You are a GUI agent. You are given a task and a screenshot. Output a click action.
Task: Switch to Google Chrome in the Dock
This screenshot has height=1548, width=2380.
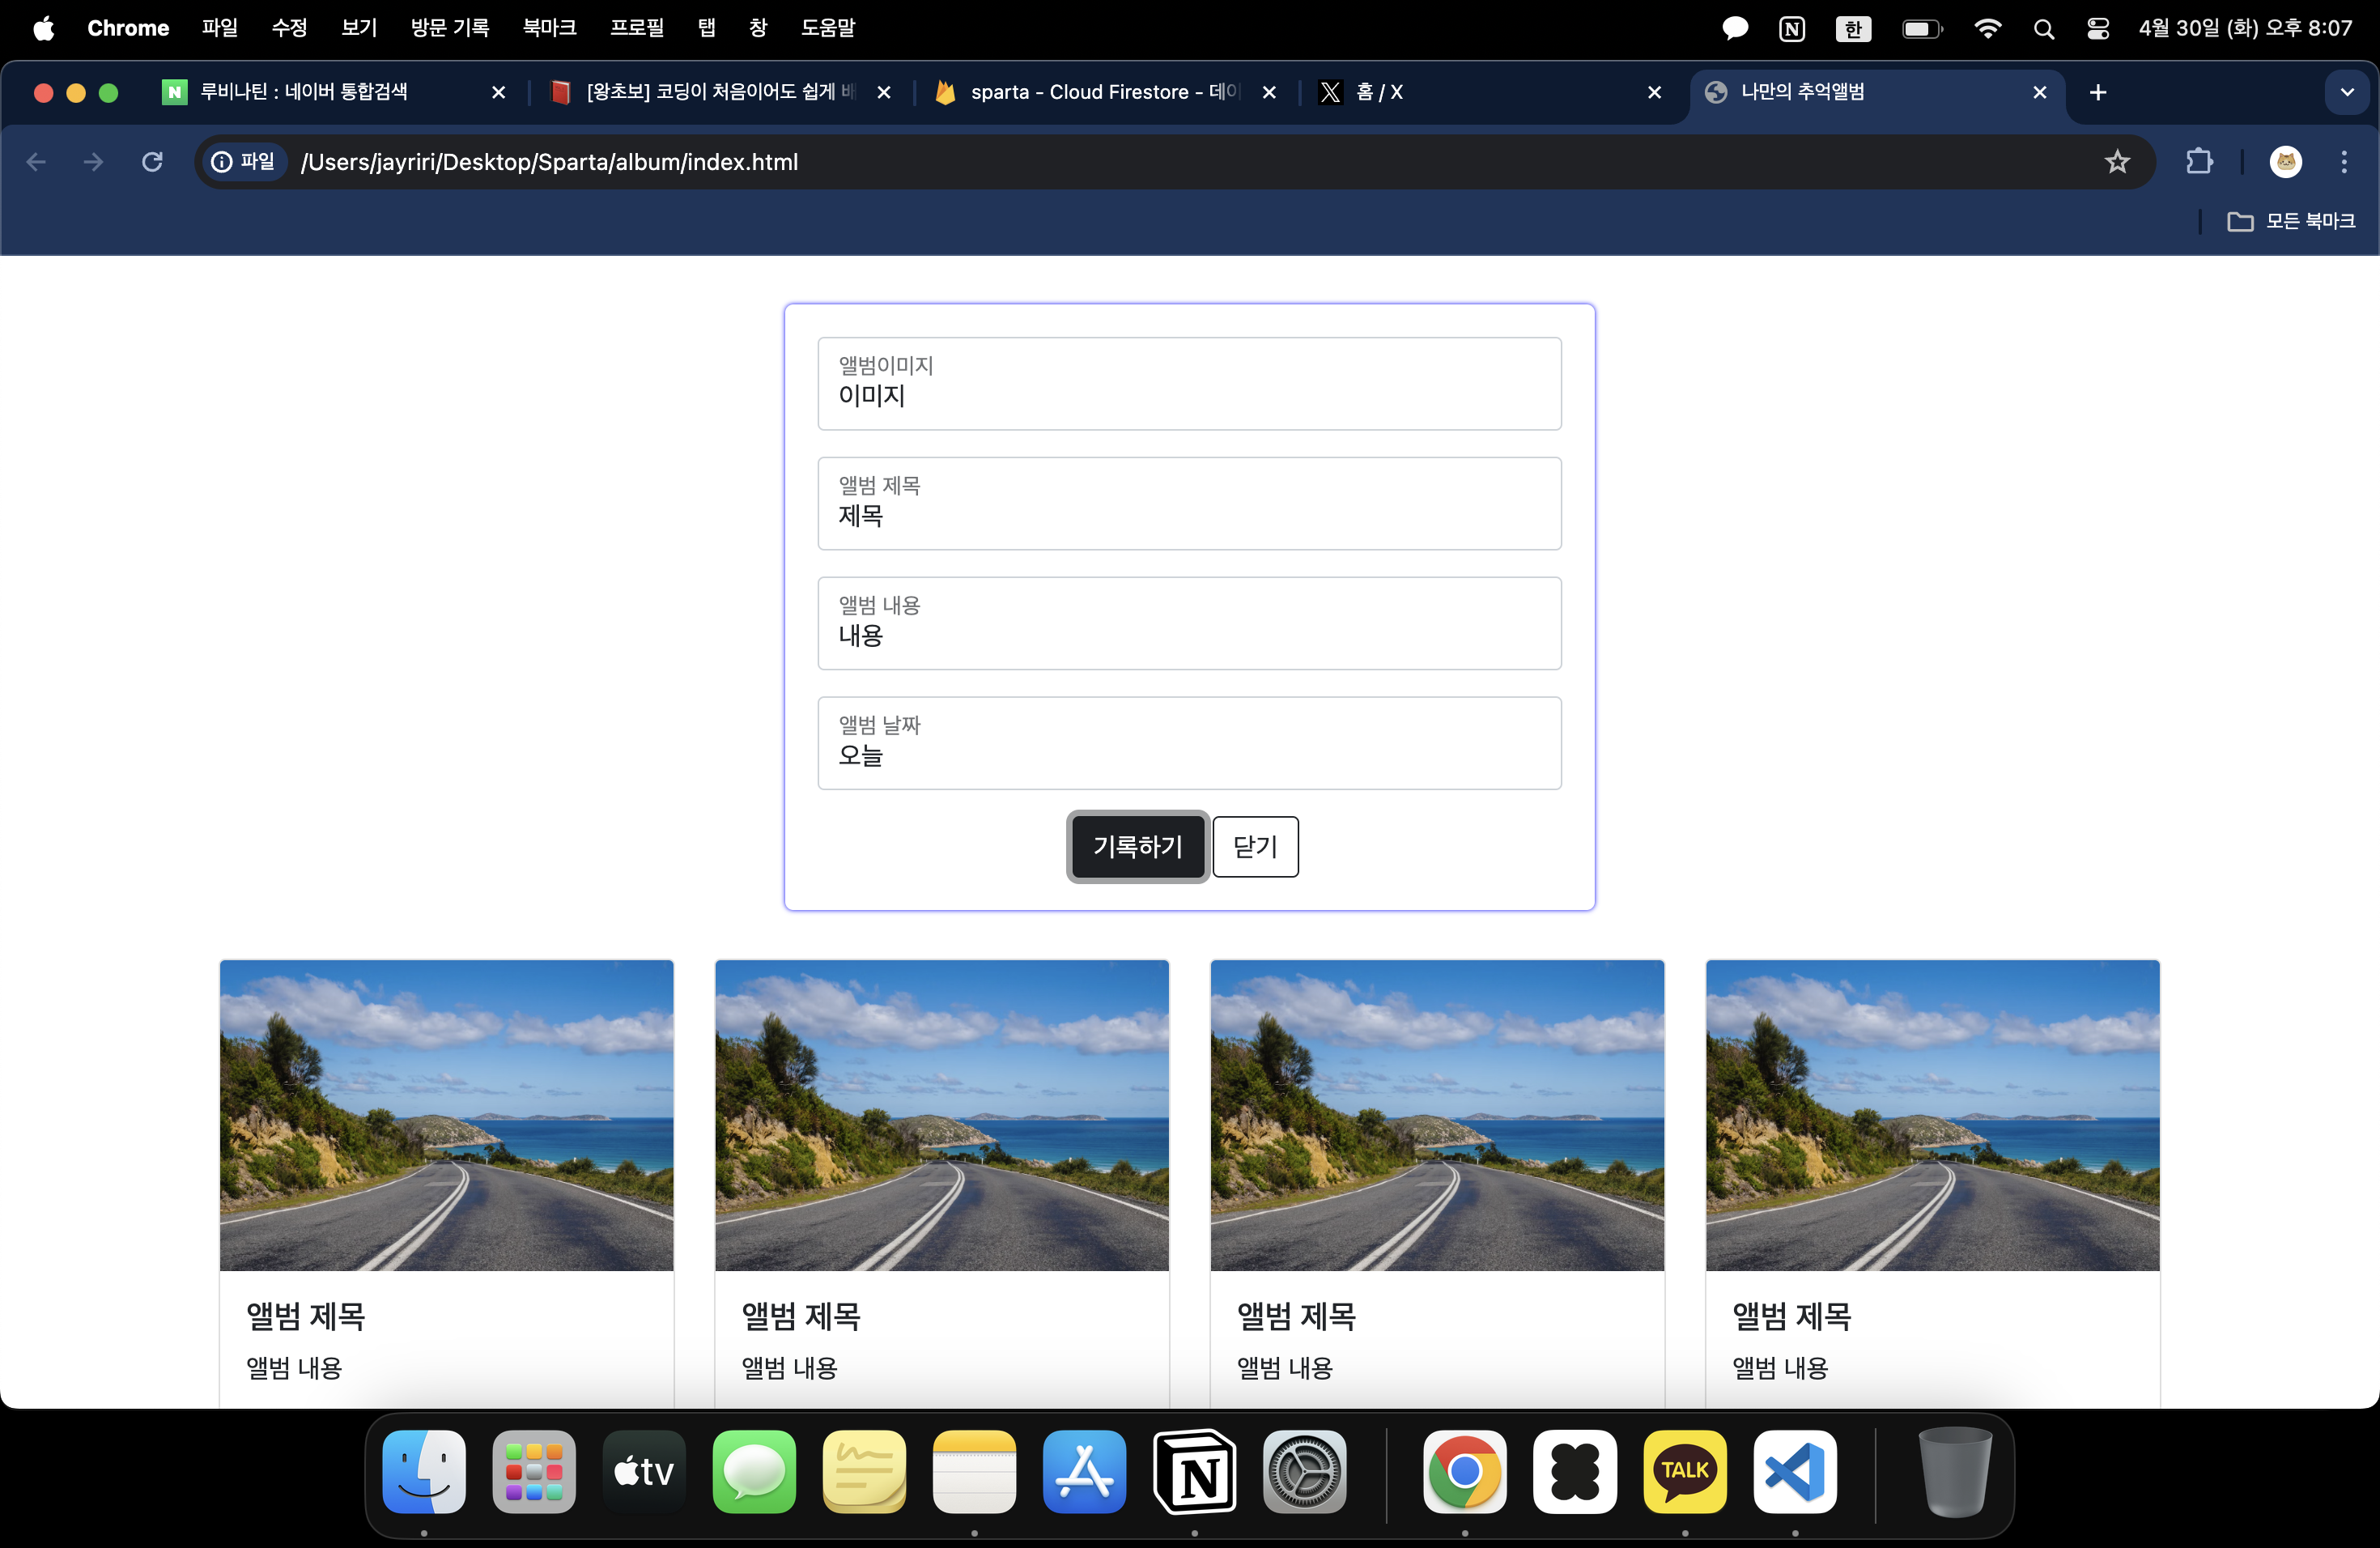1465,1471
